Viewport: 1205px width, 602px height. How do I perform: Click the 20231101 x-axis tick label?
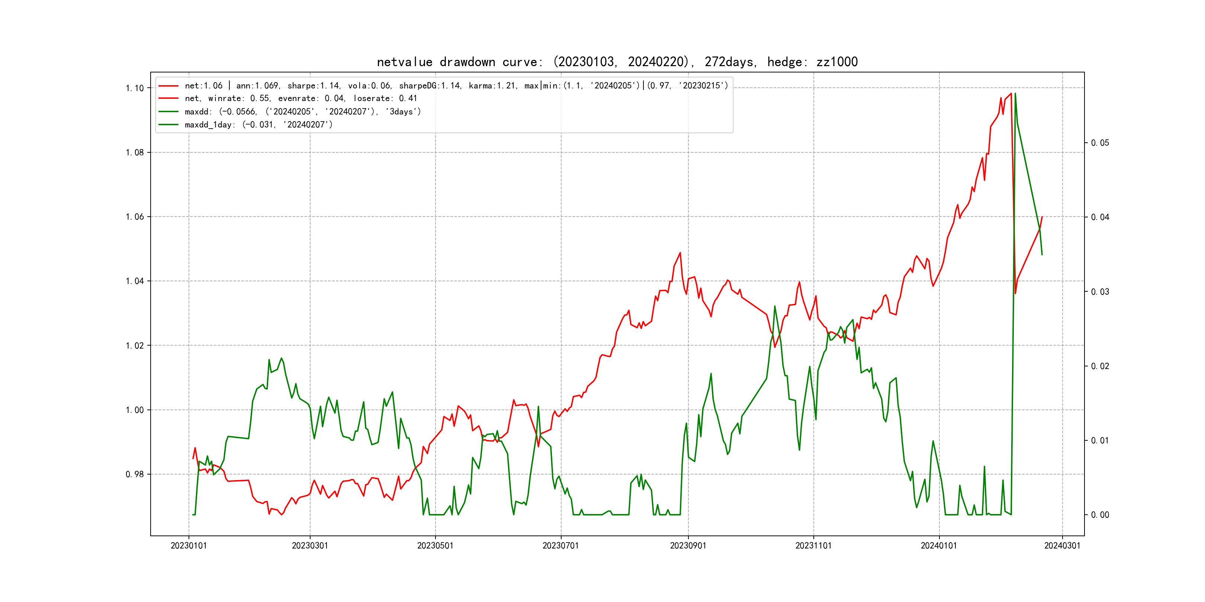coord(813,546)
